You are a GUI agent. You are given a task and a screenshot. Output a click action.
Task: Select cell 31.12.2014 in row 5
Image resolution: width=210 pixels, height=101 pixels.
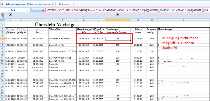pos(38,39)
